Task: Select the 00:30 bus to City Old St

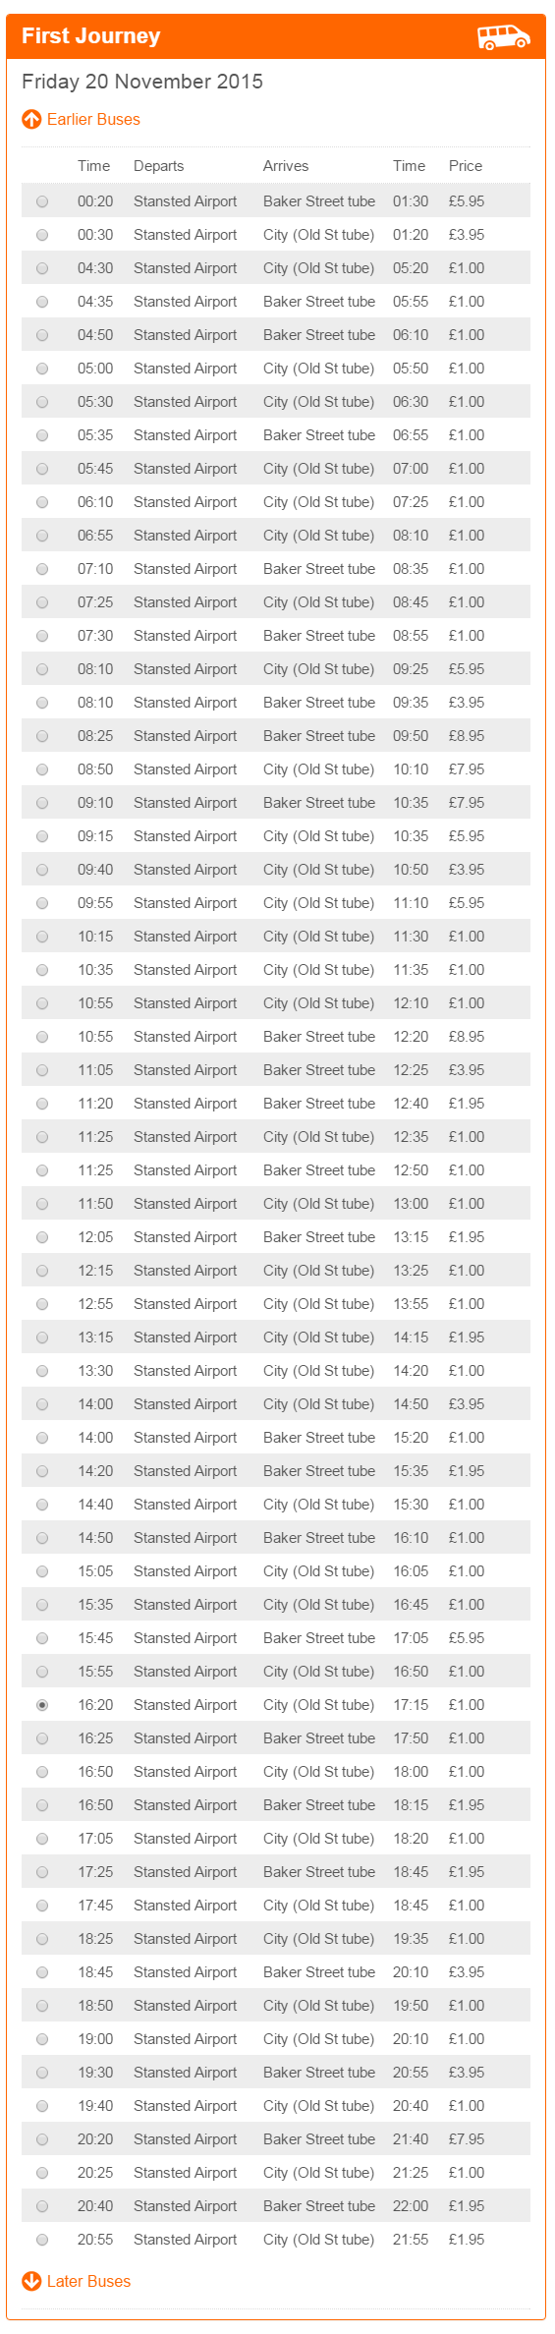Action: tap(42, 235)
